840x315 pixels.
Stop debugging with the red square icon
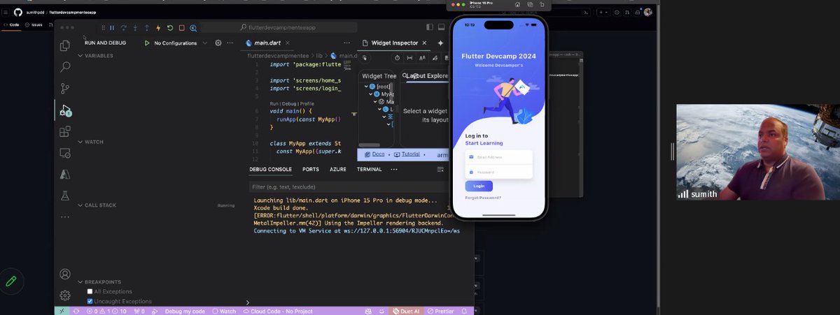click(181, 28)
